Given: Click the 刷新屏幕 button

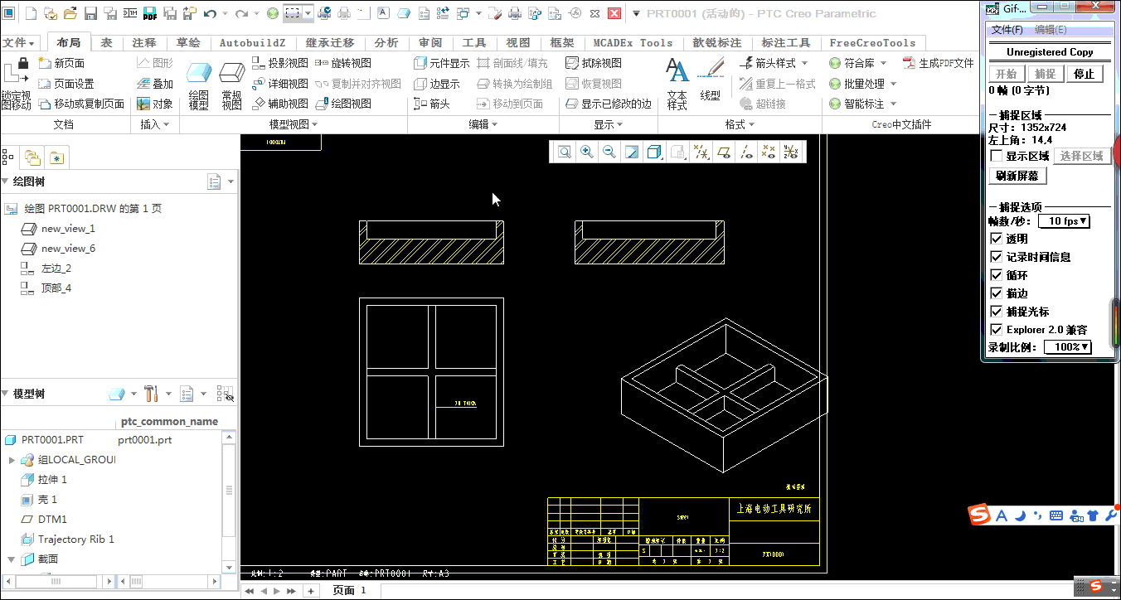Looking at the screenshot, I should pos(1018,176).
